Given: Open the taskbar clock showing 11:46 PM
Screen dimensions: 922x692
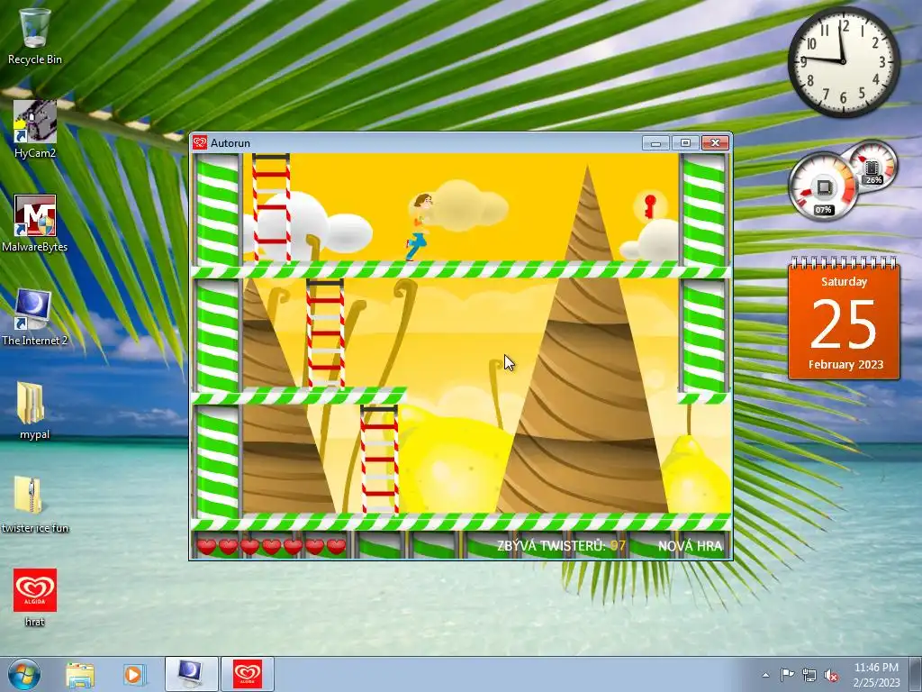Looking at the screenshot, I should coord(876,674).
